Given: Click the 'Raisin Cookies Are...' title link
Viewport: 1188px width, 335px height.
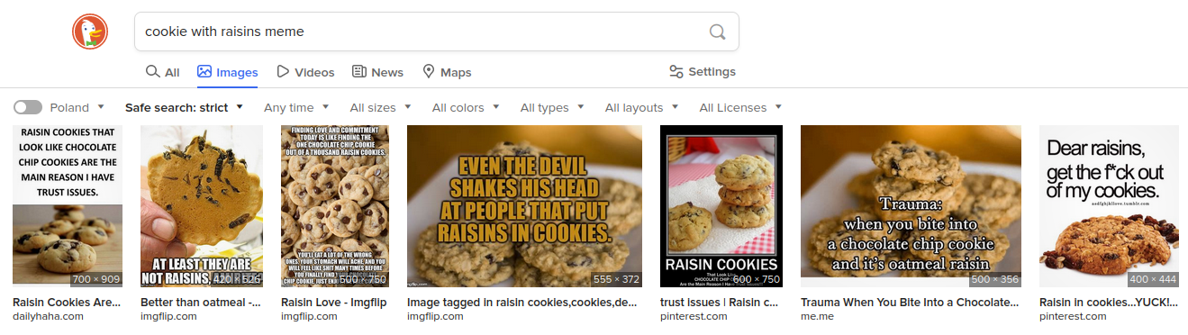Looking at the screenshot, I should (x=67, y=303).
